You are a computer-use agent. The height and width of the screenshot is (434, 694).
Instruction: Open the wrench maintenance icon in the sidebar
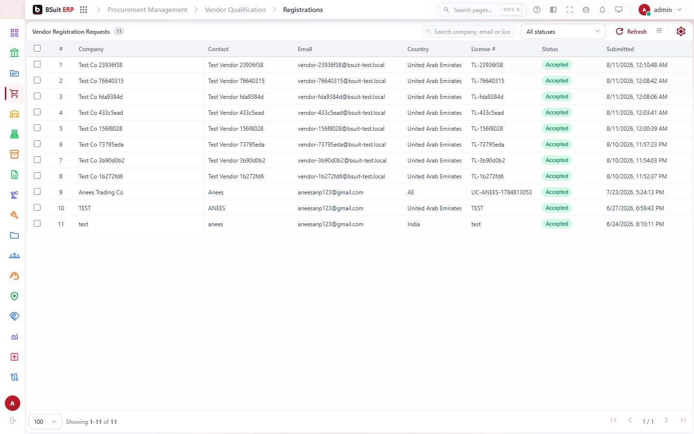pos(14,215)
